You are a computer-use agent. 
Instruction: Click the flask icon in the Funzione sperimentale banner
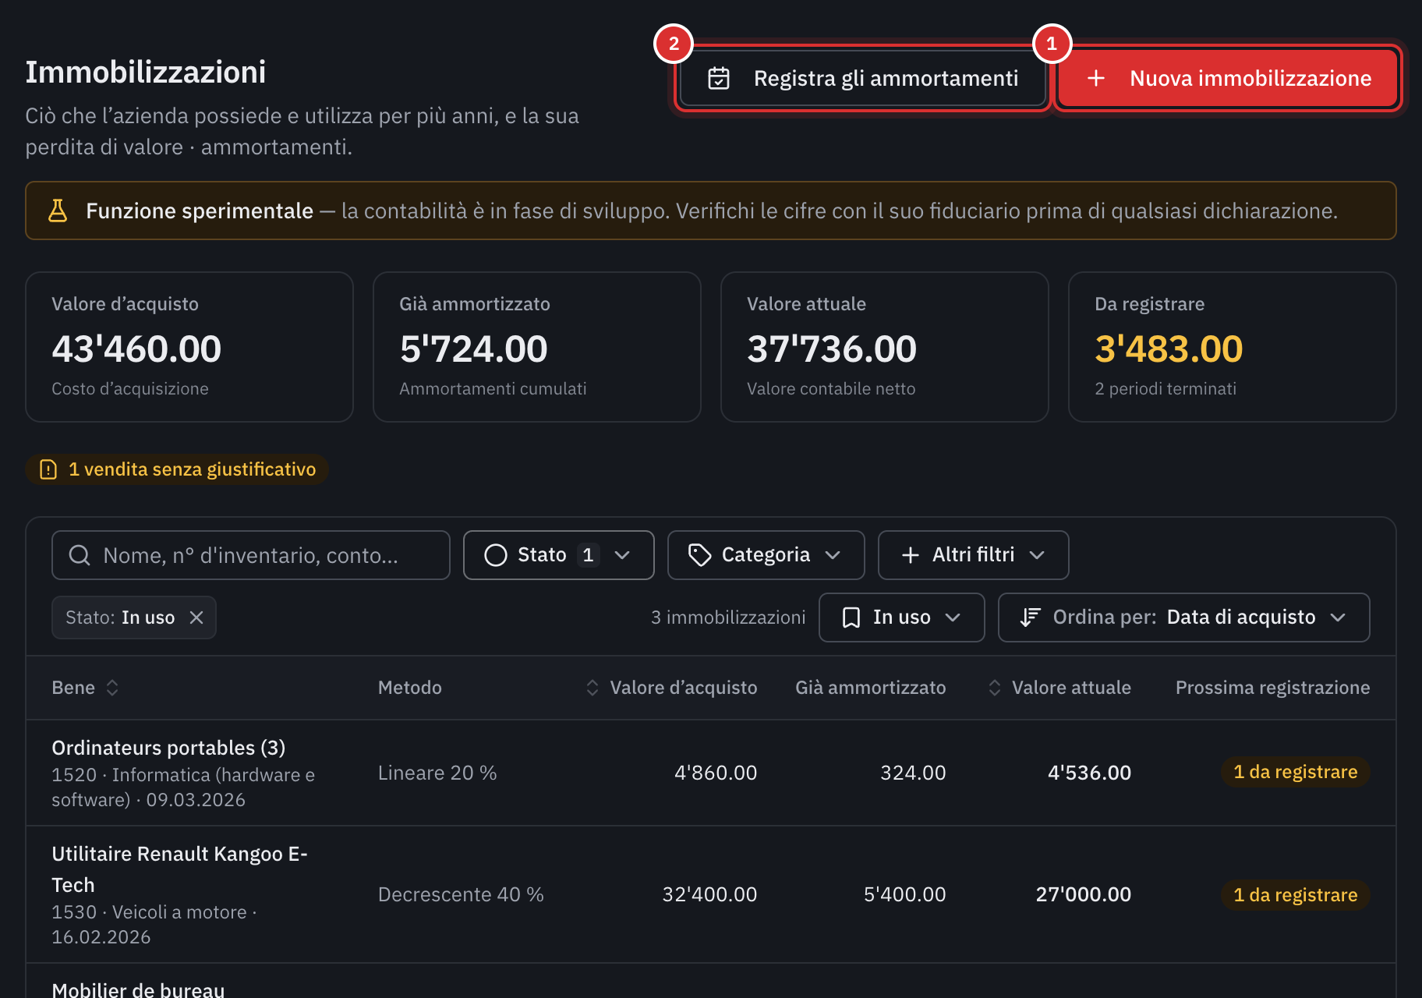(x=58, y=211)
